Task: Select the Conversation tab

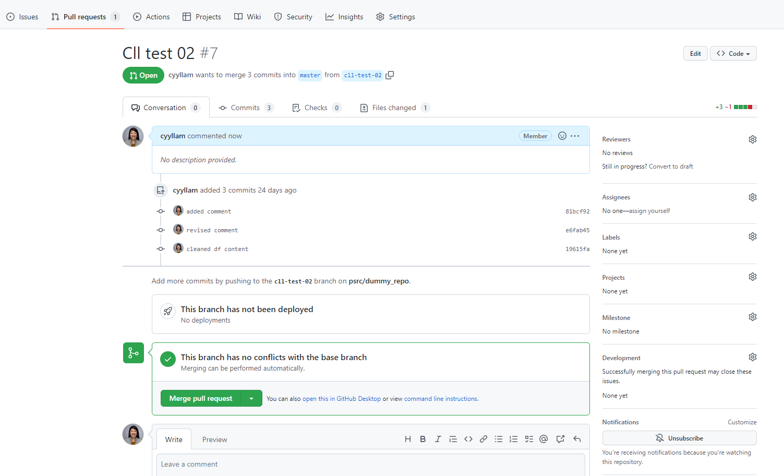Action: (166, 108)
